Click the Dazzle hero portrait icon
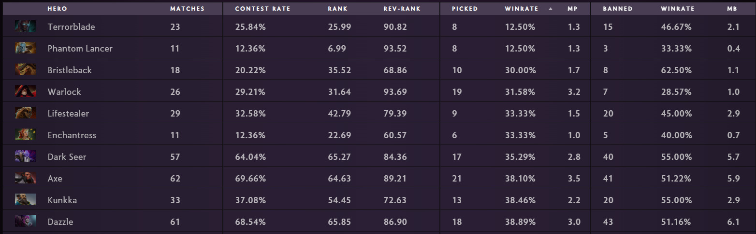The image size is (756, 234). coord(25,221)
